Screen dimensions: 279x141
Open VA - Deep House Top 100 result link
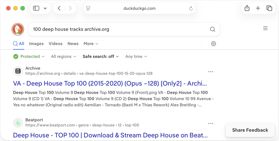(110, 83)
